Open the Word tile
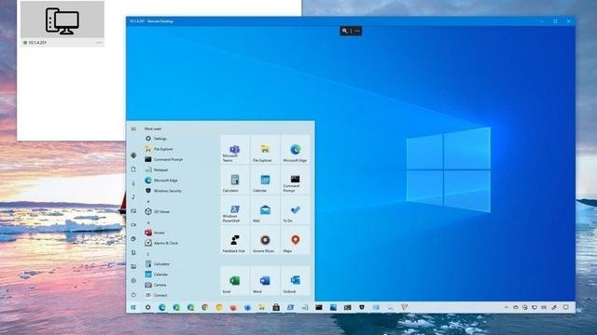 (265, 281)
